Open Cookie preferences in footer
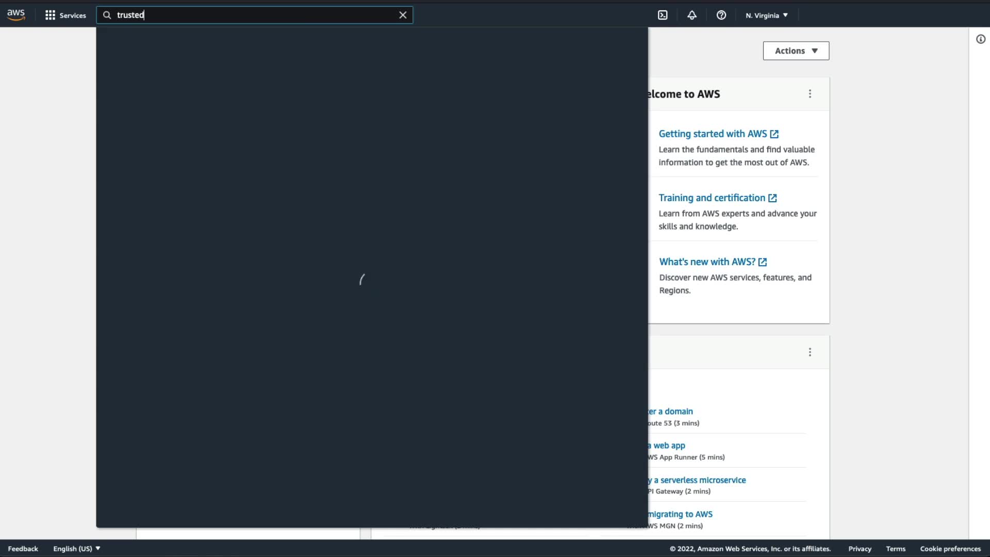 [950, 549]
